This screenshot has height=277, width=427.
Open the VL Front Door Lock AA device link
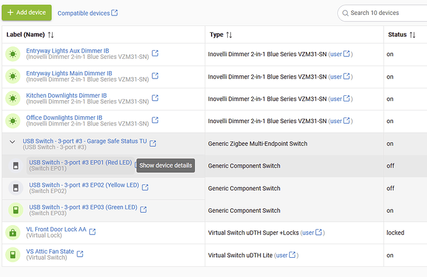pos(56,229)
